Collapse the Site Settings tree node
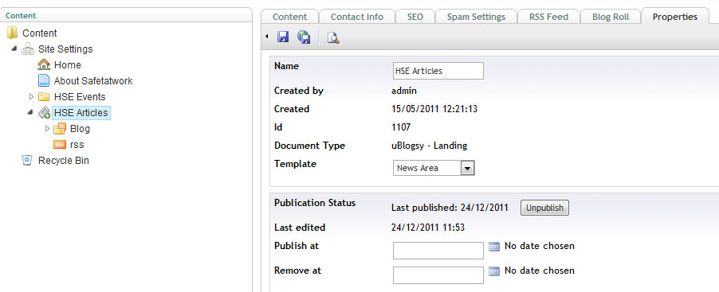 14,49
